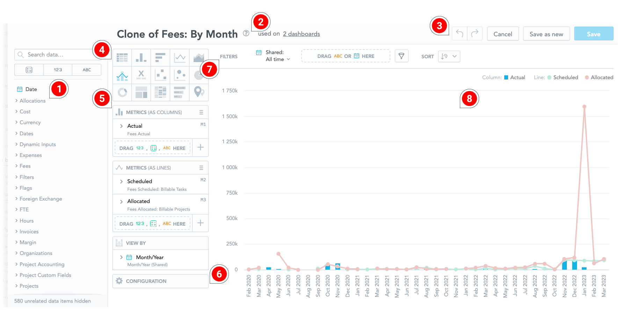
Task: Switch to Column chart visualization
Action: coord(141,58)
